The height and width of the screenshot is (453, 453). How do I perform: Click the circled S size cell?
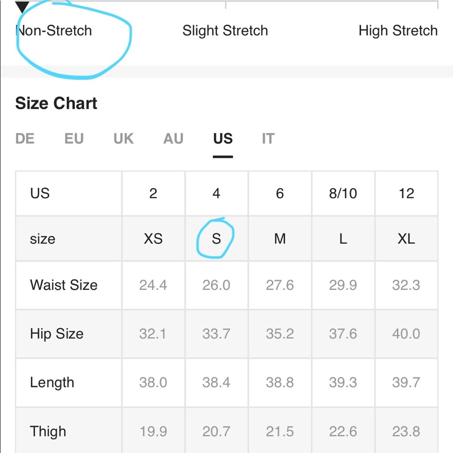(x=217, y=239)
